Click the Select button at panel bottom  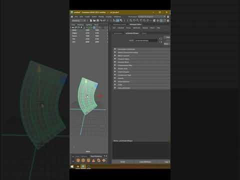coord(122,162)
